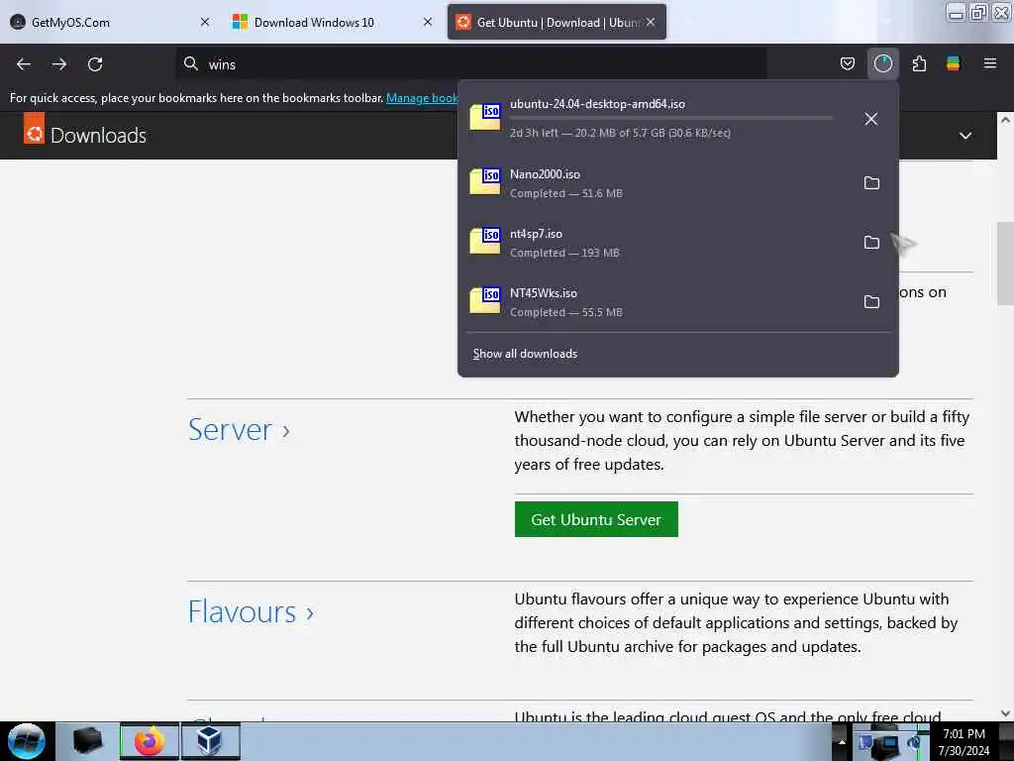Image resolution: width=1014 pixels, height=761 pixels.
Task: Click Show all downloads
Action: (x=525, y=354)
